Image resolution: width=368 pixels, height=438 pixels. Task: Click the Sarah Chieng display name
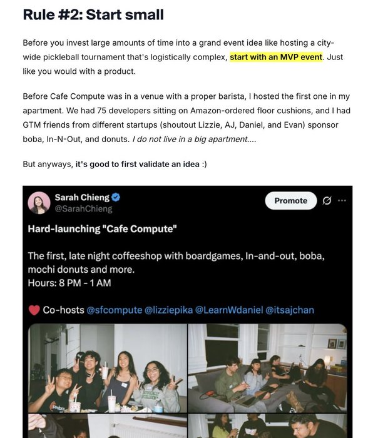82,197
